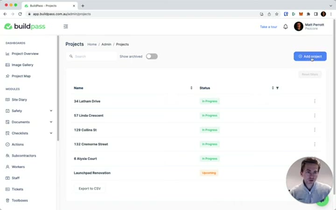Click the Checklists icon in sidebar
Image resolution: width=336 pixels, height=210 pixels.
[x=7, y=133]
